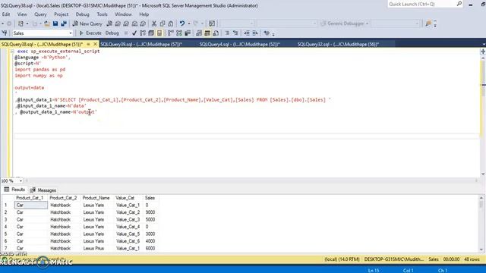Close the SQLQuery38.sql tab

point(95,44)
